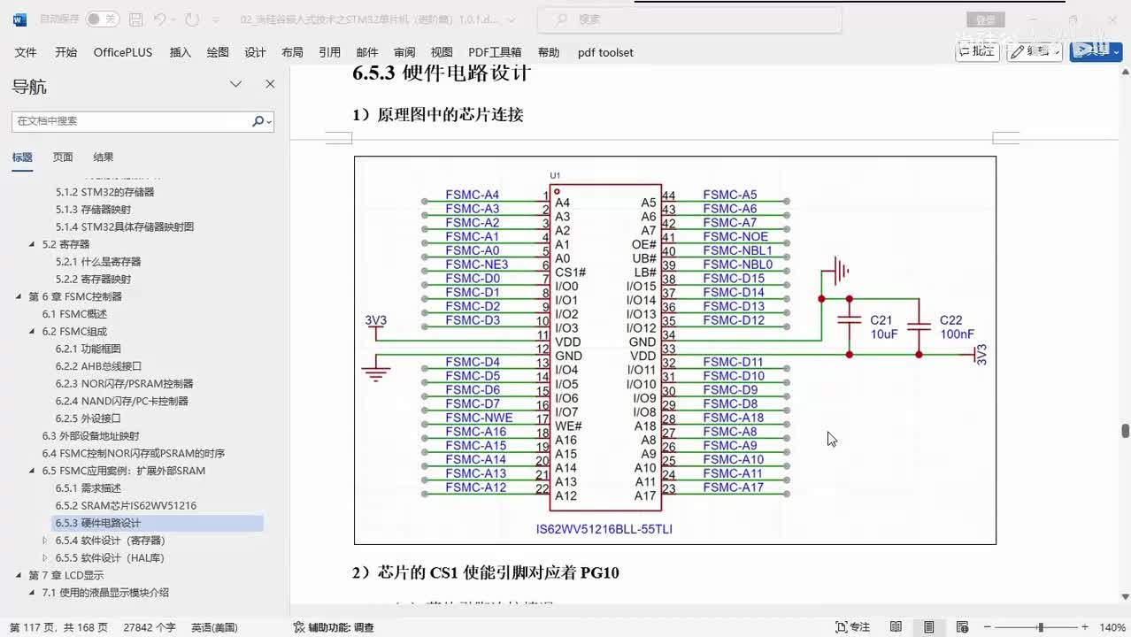This screenshot has width=1131, height=637.
Task: Open the 视图 ribbon tab
Action: coord(442,52)
